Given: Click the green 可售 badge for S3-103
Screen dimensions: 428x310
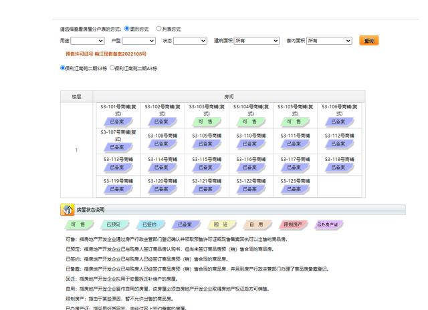Looking at the screenshot, I should [207, 122].
